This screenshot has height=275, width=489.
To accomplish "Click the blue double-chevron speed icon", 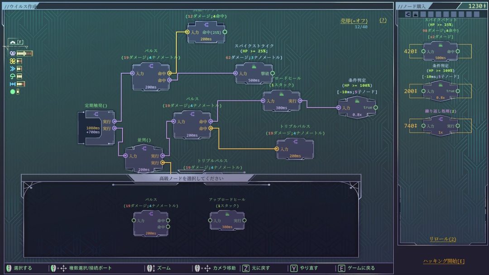I will click(x=12, y=69).
